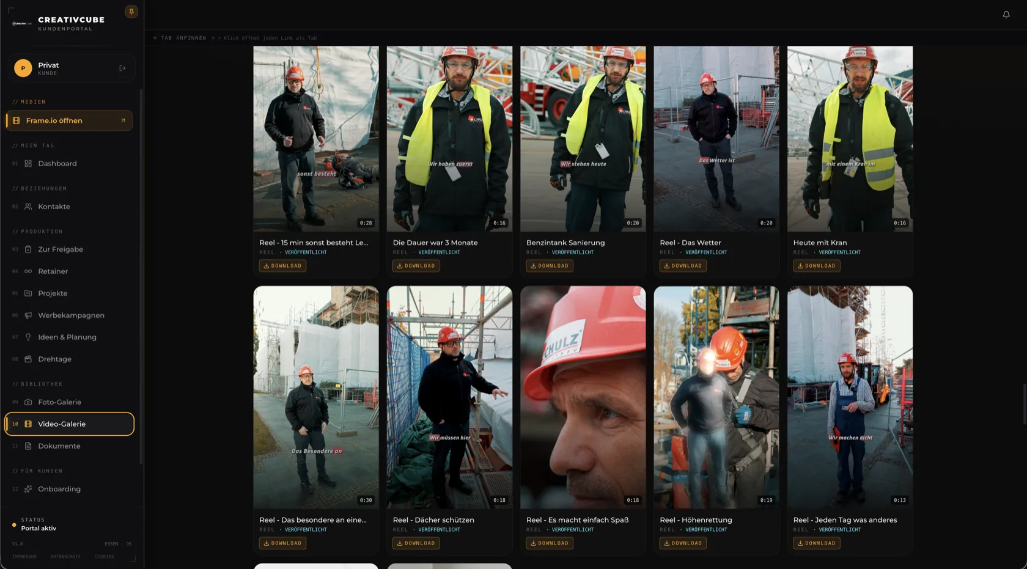Click the Onboarding sparkles icon
The image size is (1027, 569).
click(28, 489)
